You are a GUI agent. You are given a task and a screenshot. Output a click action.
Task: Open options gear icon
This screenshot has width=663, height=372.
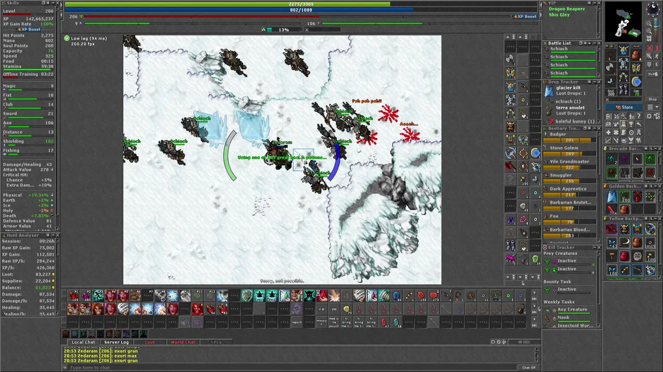pos(649,116)
